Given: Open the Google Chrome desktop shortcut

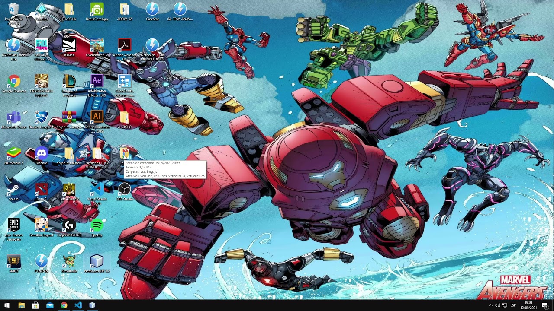Looking at the screenshot, I should [x=14, y=84].
